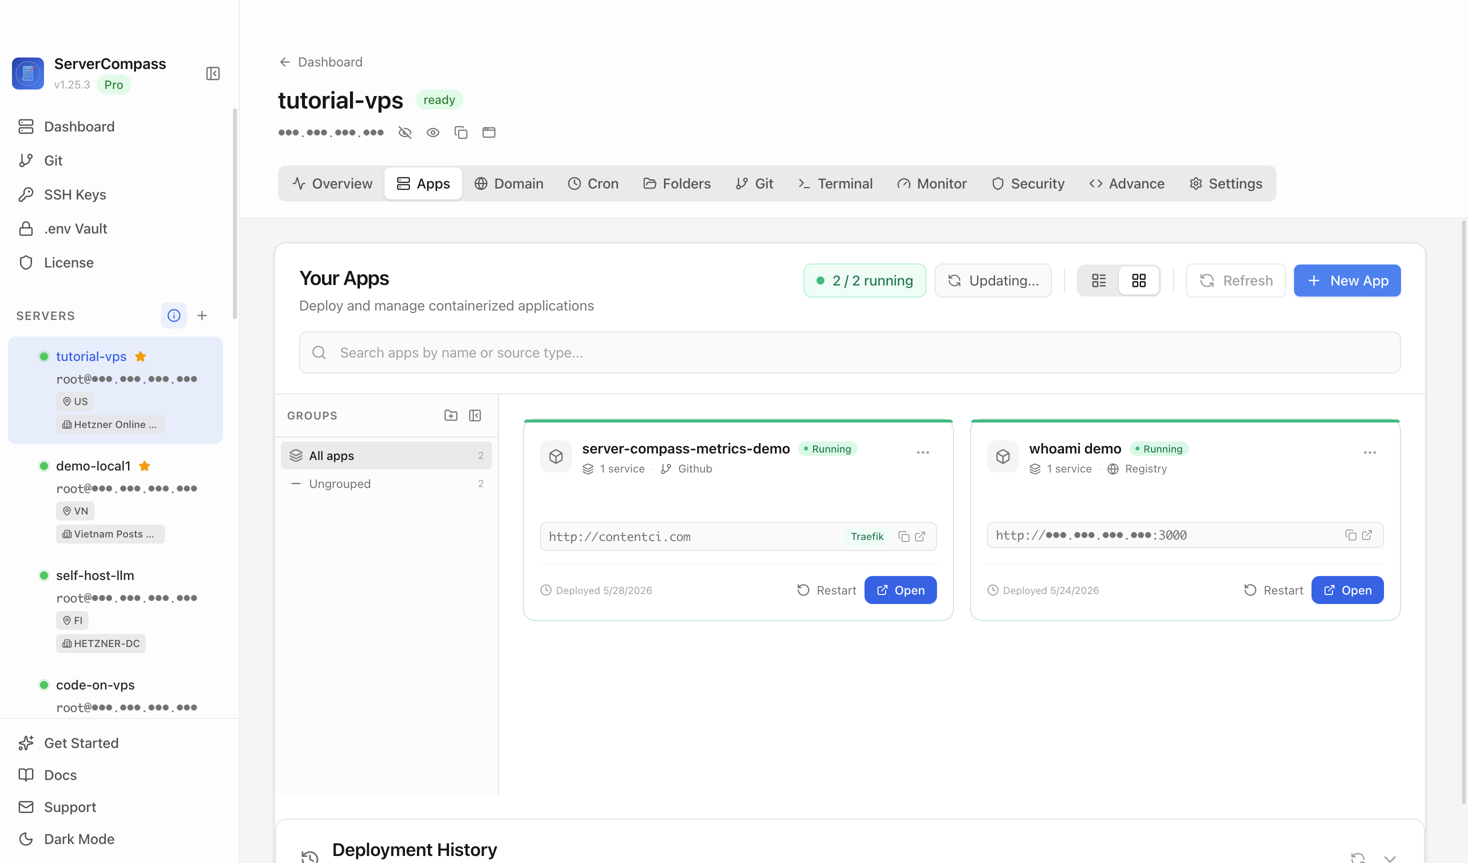Open whoami demo URL externally
The height and width of the screenshot is (863, 1468).
pyautogui.click(x=1366, y=535)
